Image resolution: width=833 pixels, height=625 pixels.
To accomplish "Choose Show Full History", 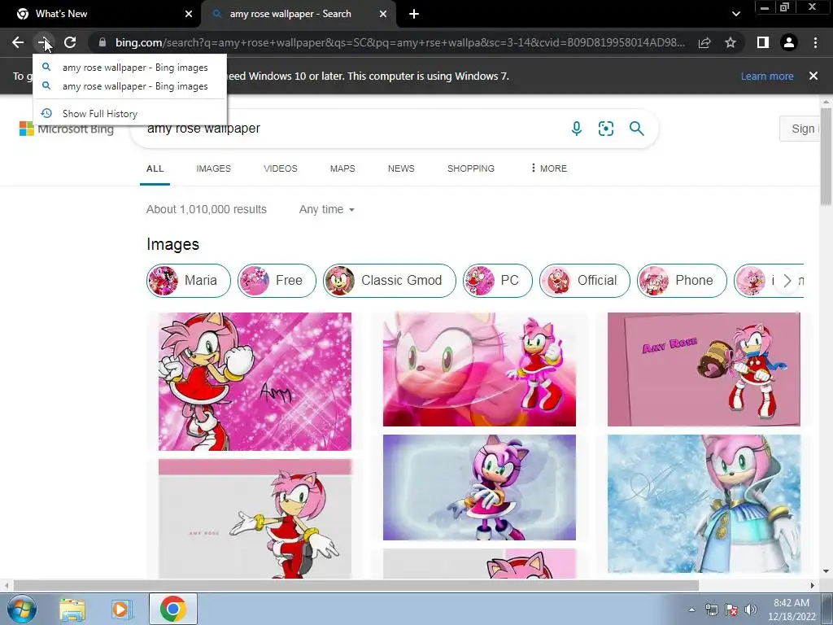I will [129, 113].
